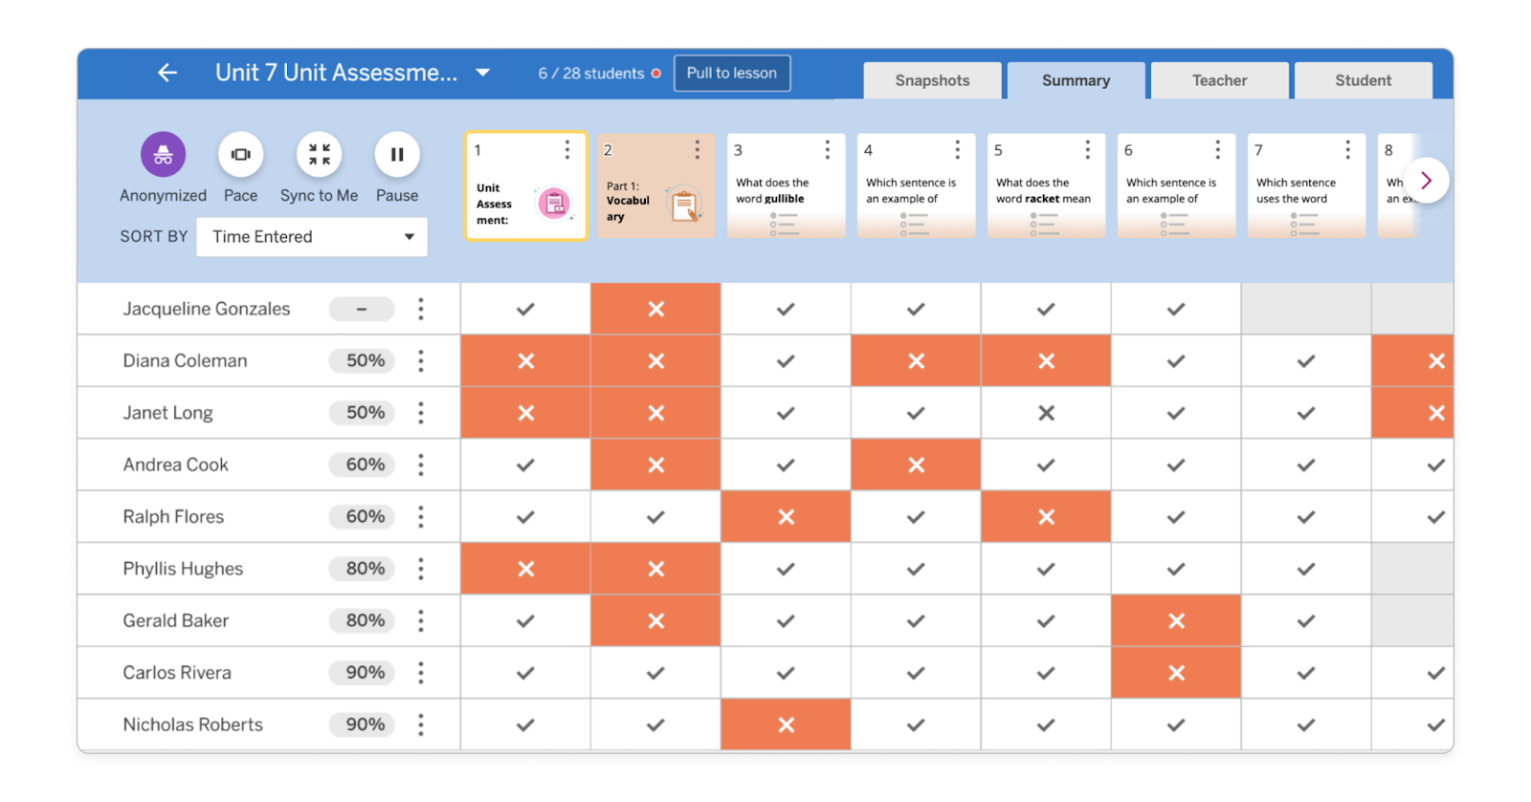Click the 6 / 28 students link

590,74
